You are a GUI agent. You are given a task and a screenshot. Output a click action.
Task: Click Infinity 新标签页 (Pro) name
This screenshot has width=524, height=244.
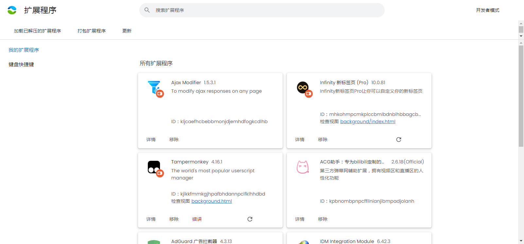pos(344,83)
